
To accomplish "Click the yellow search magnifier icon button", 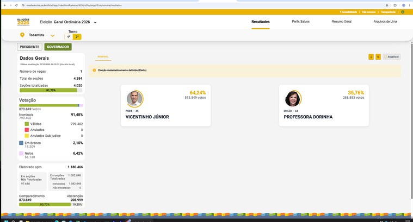I will [x=378, y=57].
